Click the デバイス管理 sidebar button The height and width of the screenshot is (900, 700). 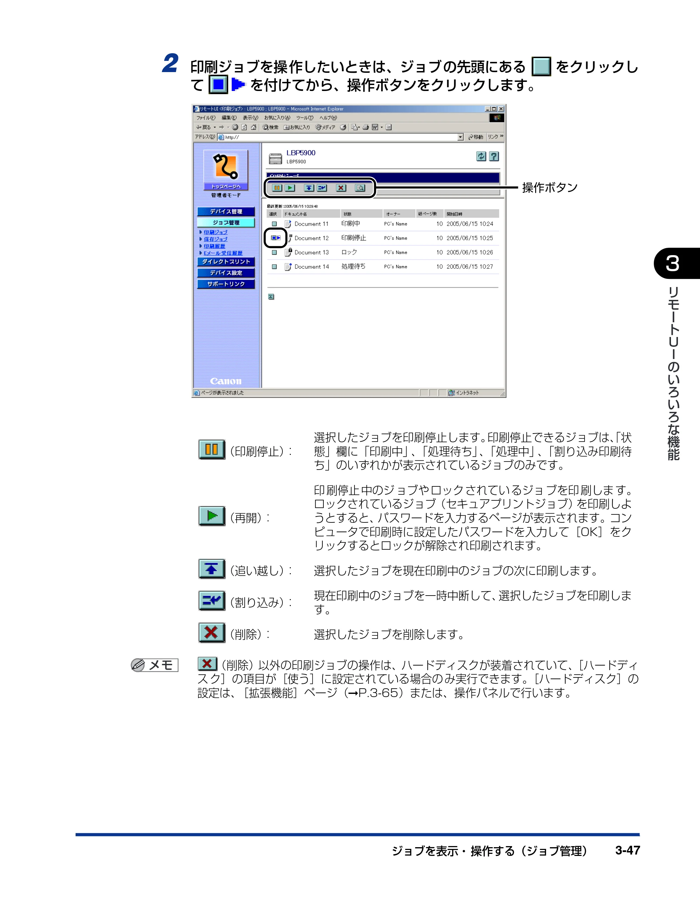(226, 211)
